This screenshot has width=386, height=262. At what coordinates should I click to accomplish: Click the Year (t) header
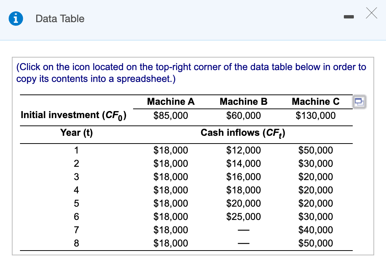76,133
